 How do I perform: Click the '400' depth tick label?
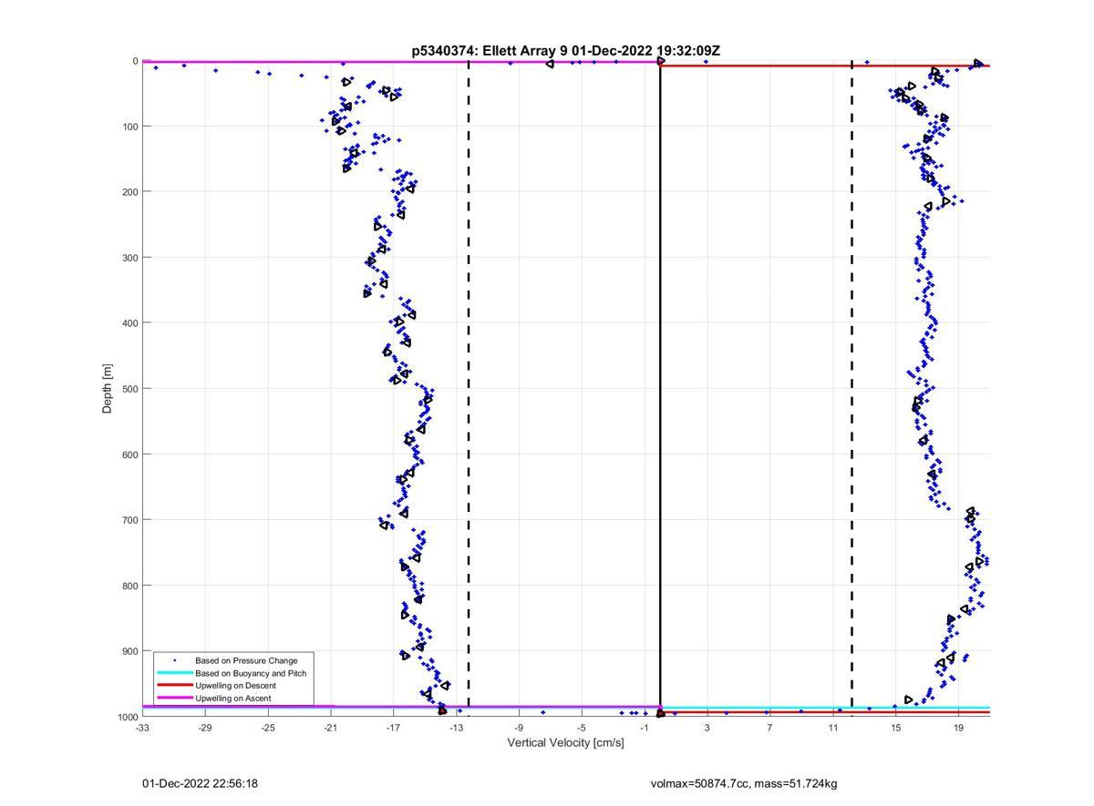point(129,323)
